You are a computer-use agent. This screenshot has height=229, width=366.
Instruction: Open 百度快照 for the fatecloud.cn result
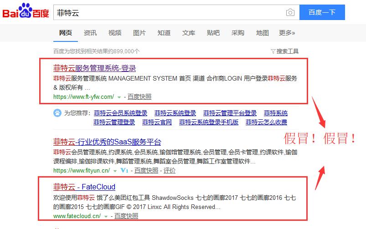(x=126, y=216)
